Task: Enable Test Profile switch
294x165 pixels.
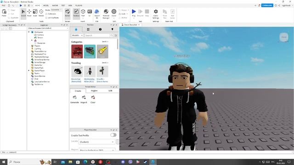Action: click(x=113, y=135)
